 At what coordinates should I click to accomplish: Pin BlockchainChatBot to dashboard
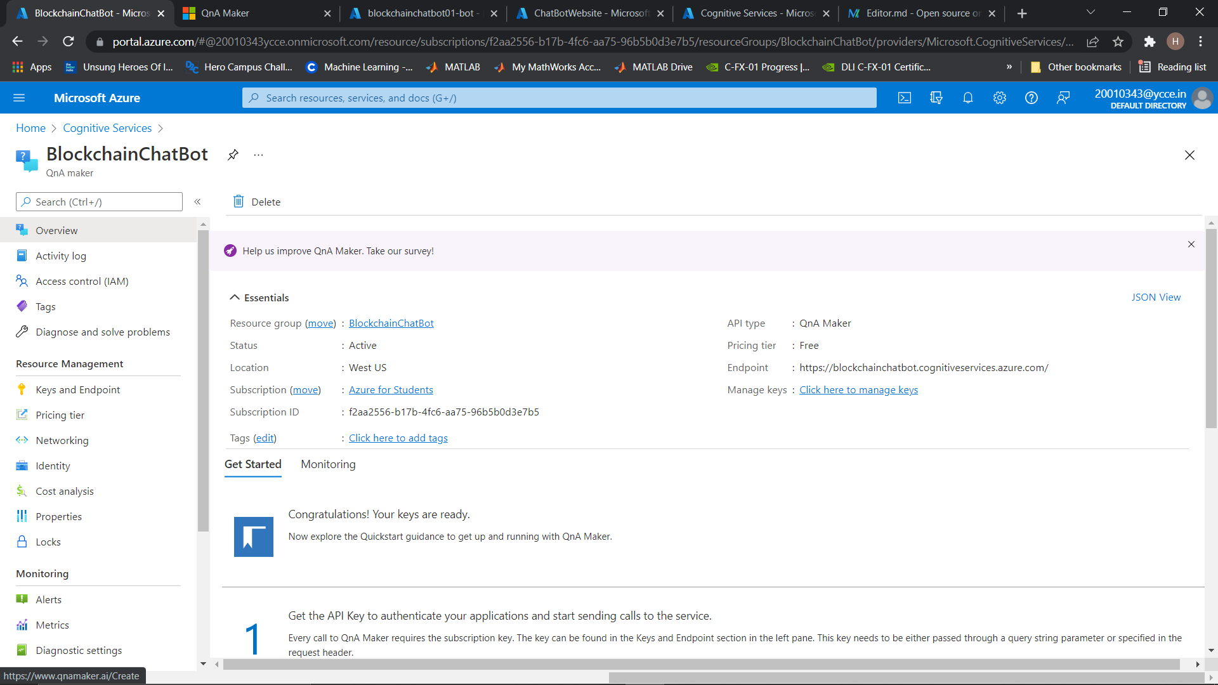pyautogui.click(x=233, y=155)
